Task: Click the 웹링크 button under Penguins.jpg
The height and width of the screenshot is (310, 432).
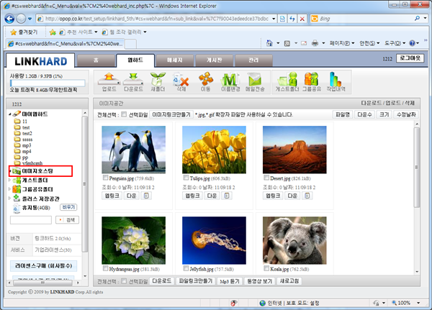Action: (x=112, y=196)
